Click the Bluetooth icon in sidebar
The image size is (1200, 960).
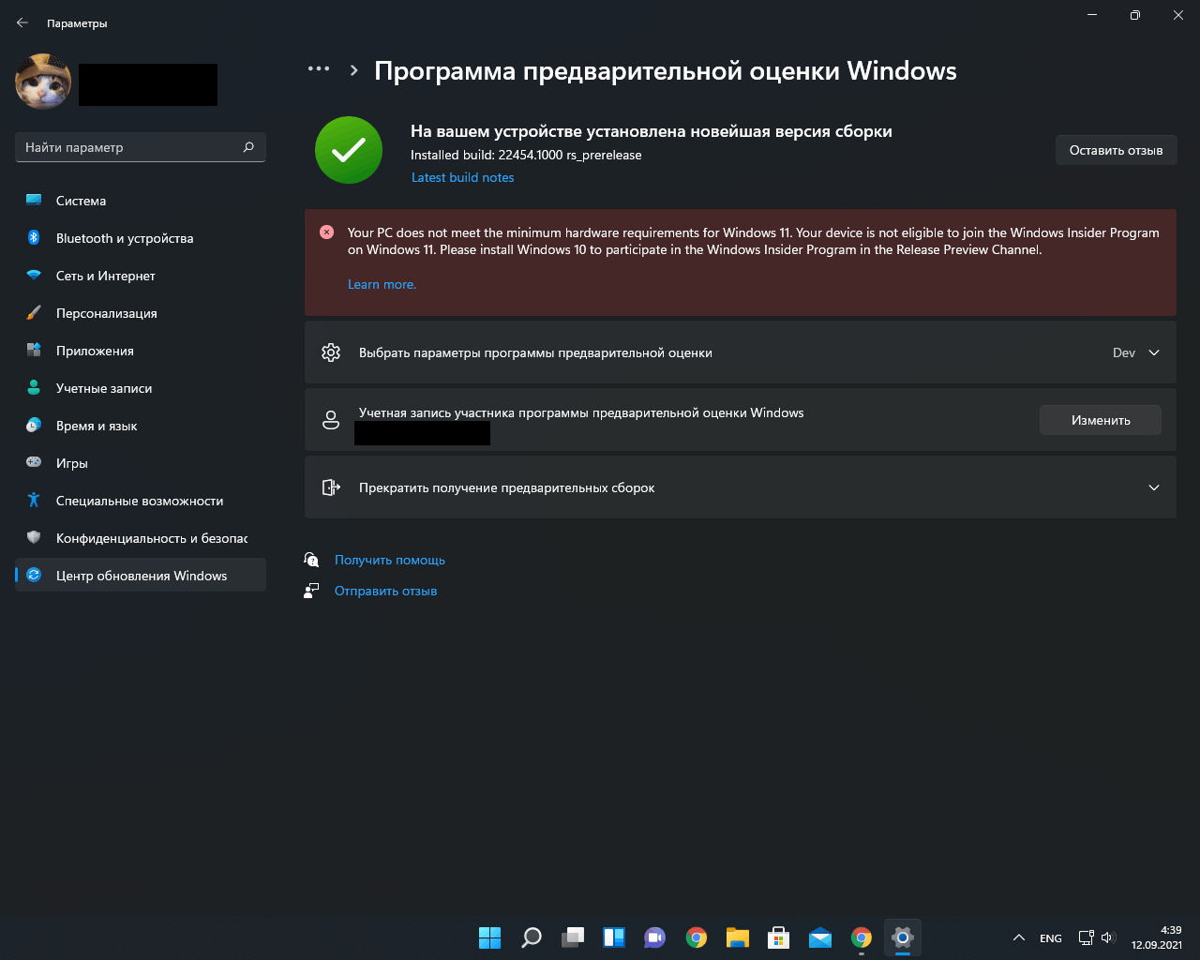[34, 238]
